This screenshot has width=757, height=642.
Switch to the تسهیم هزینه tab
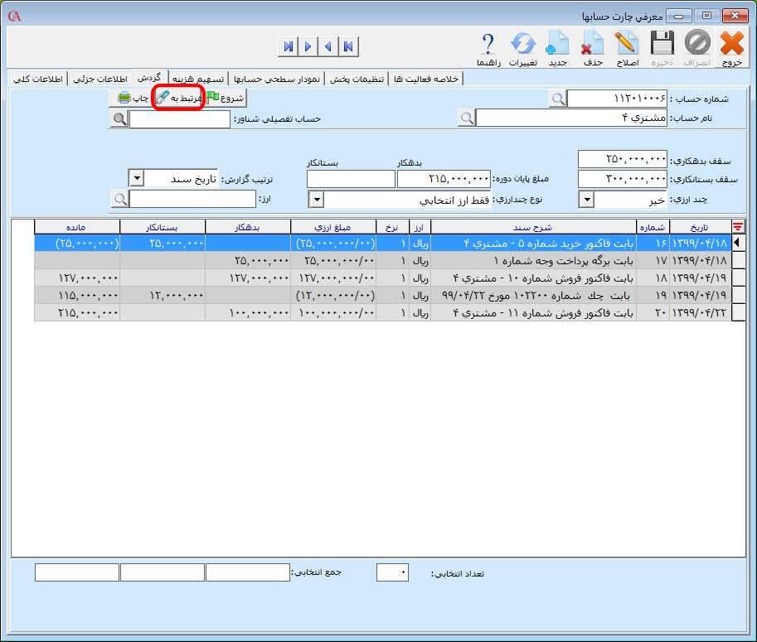click(x=197, y=79)
